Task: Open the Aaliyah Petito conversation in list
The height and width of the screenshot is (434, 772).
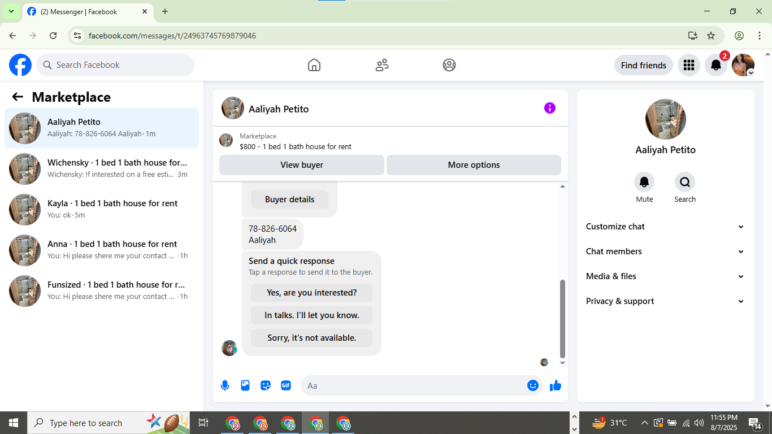Action: click(102, 128)
